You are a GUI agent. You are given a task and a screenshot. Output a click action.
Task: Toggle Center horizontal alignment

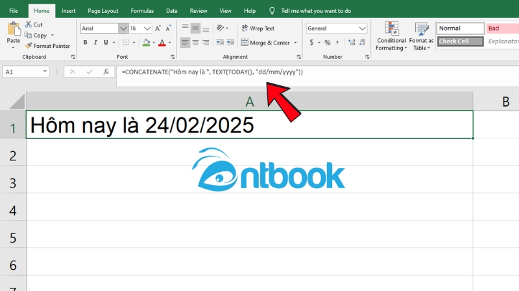(x=195, y=42)
